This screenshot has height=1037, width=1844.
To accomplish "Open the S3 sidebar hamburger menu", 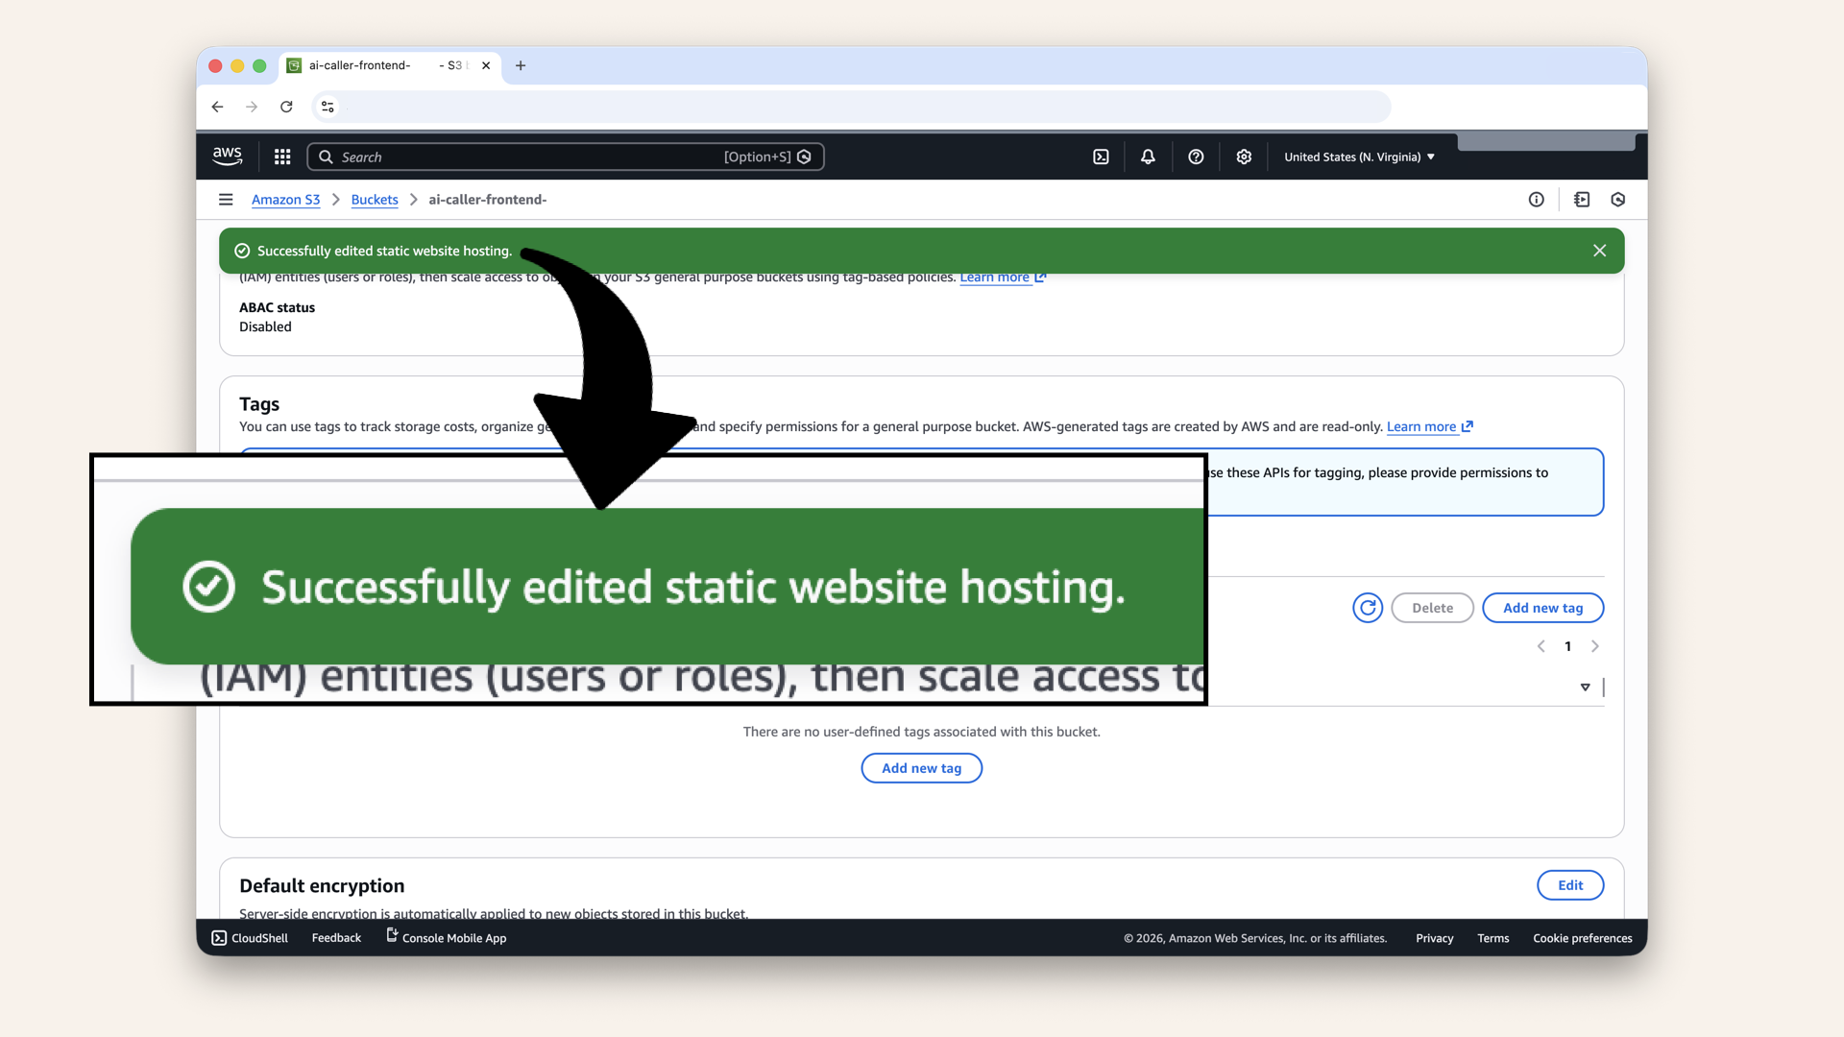I will click(226, 200).
